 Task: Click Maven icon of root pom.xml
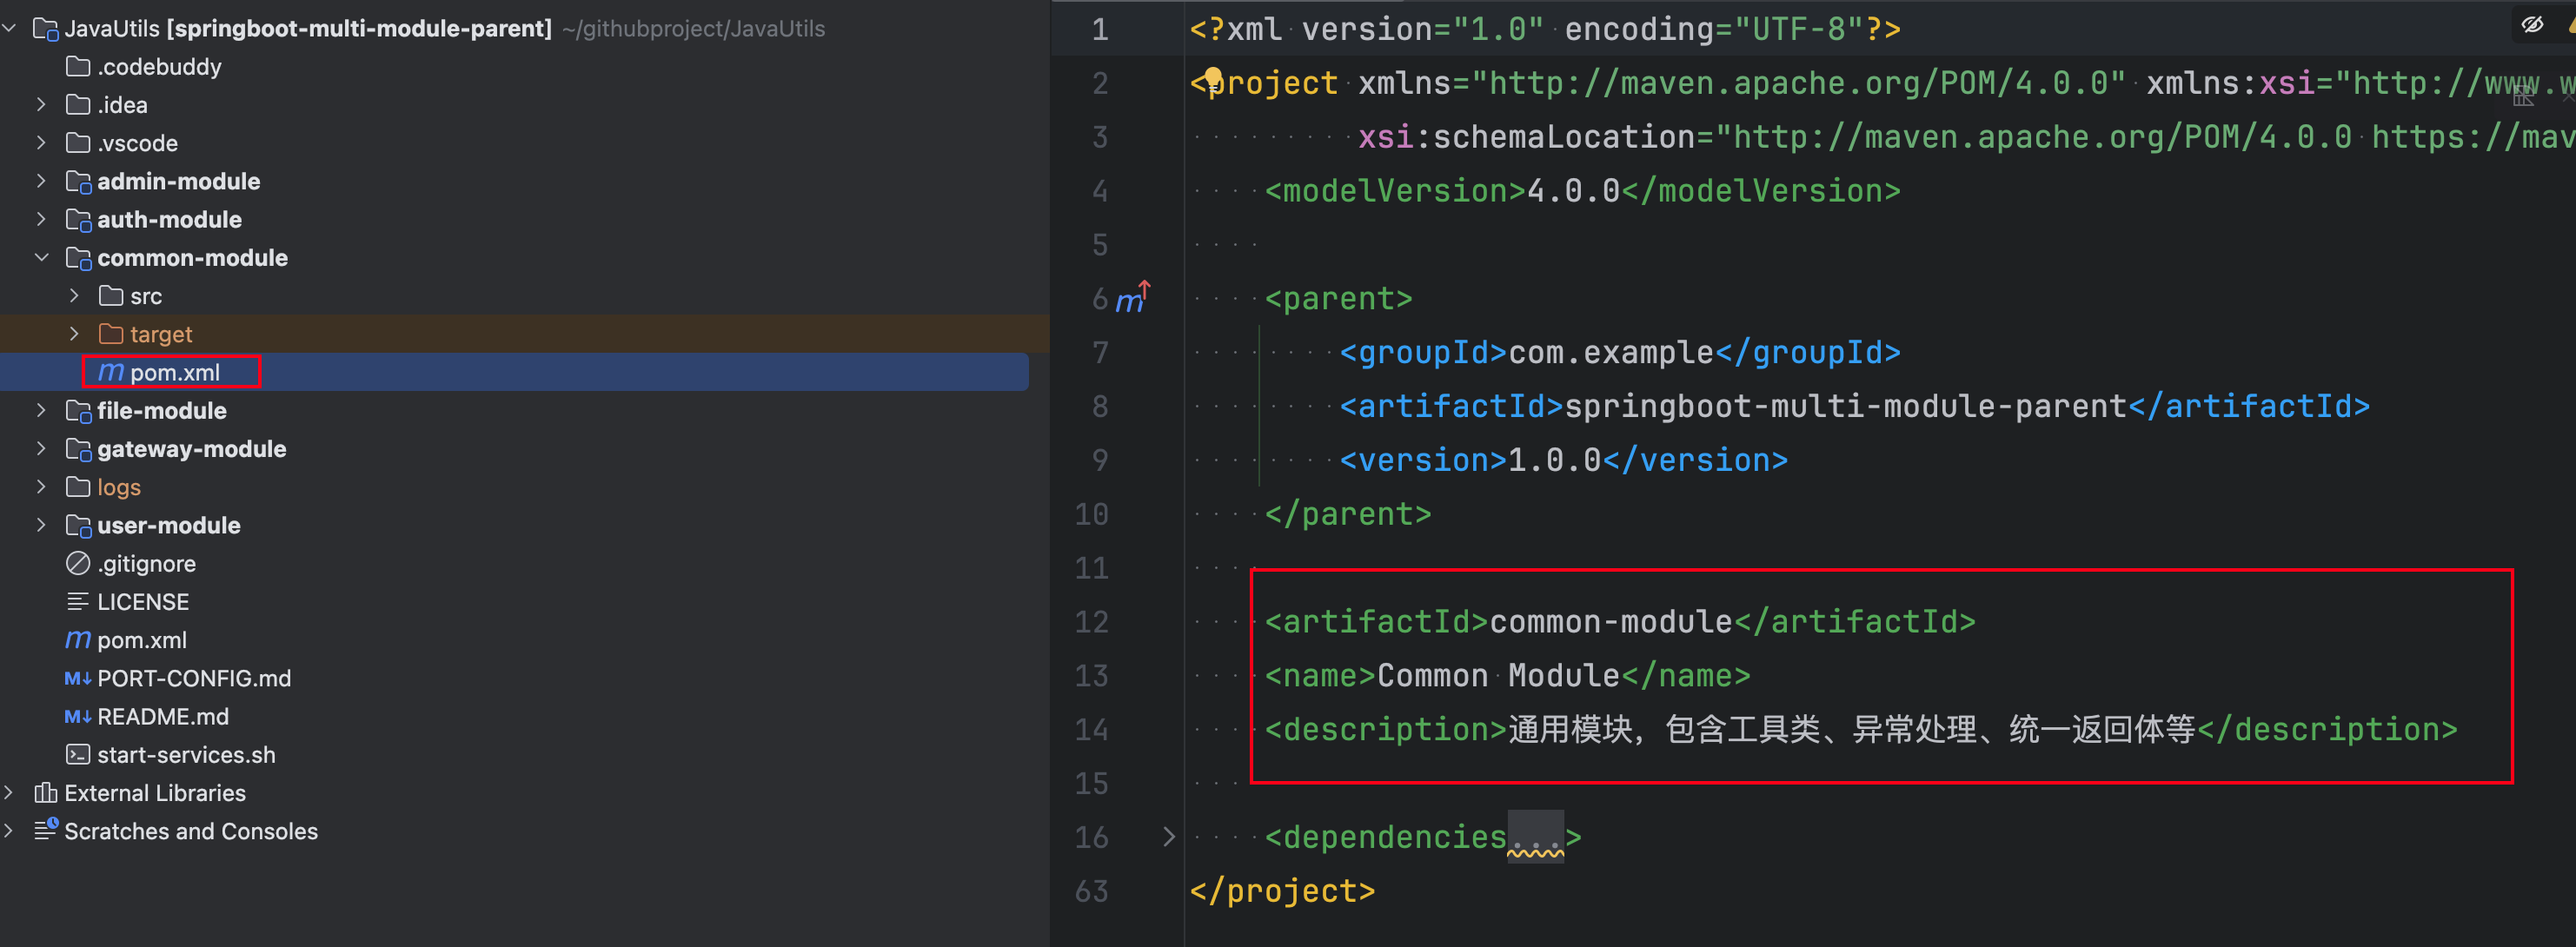pos(78,639)
